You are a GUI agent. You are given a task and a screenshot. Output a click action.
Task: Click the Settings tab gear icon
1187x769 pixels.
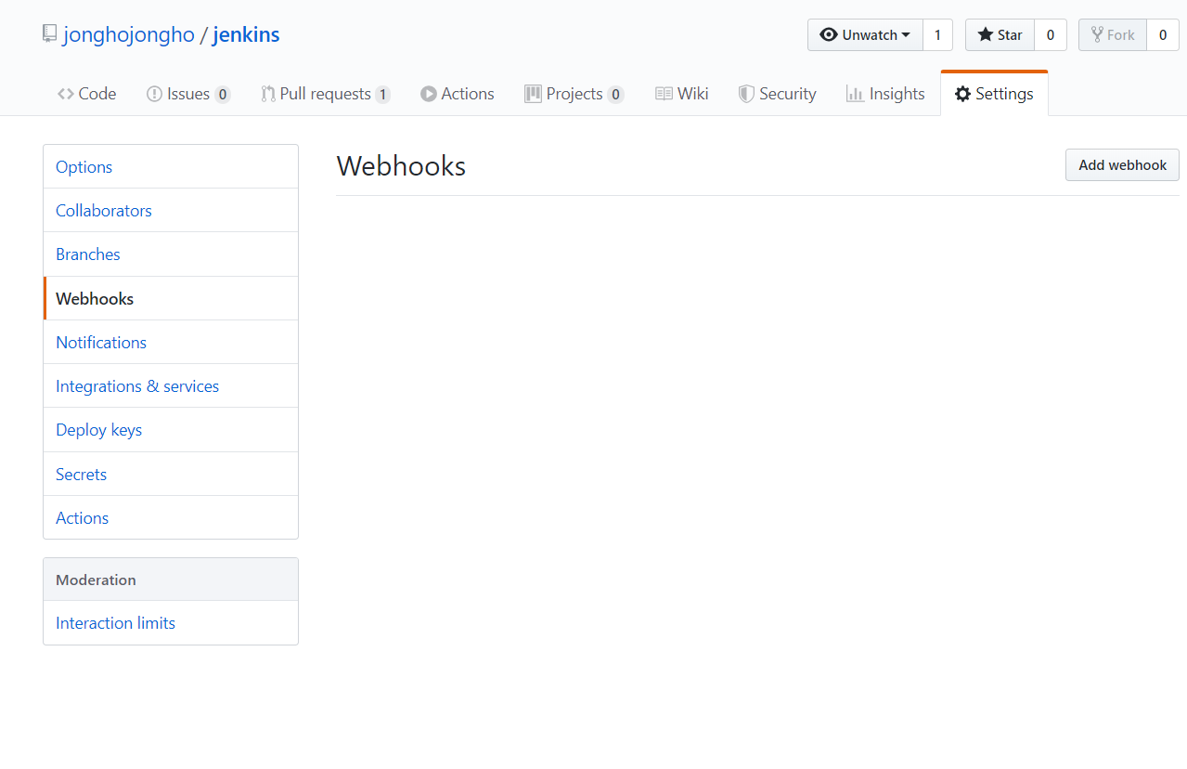962,94
